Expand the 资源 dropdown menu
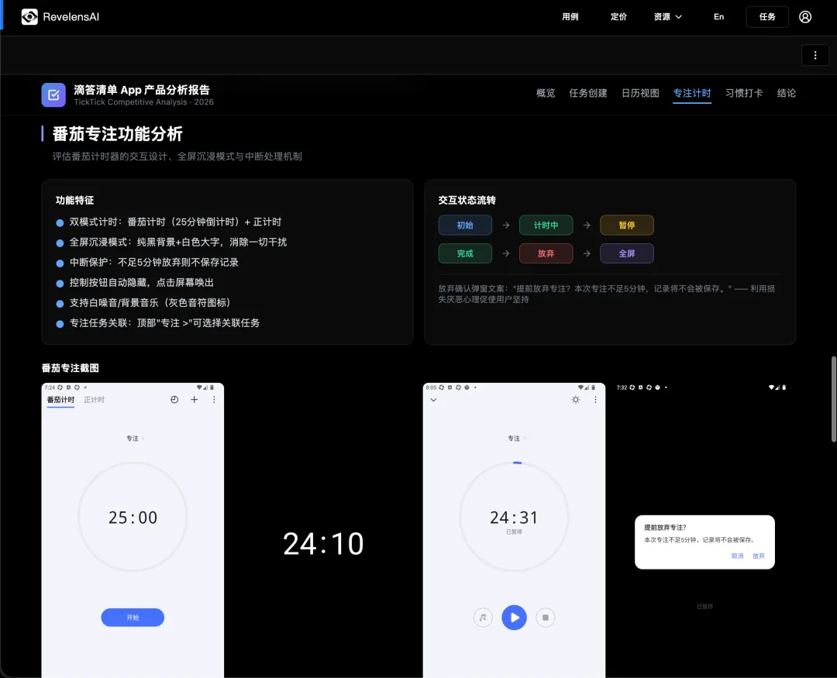The width and height of the screenshot is (837, 678). (x=668, y=17)
